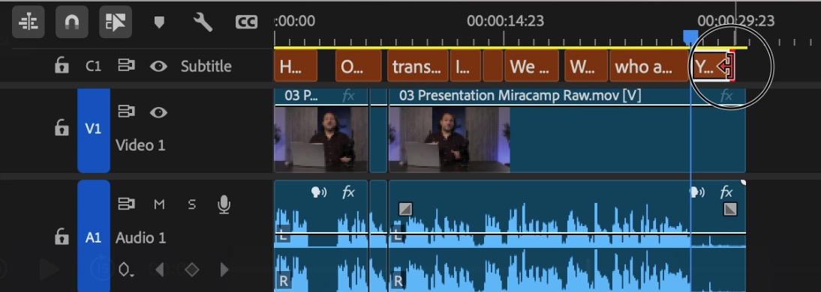This screenshot has width=821, height=292.
Task: Add a marker with the marker icon
Action: point(159,22)
